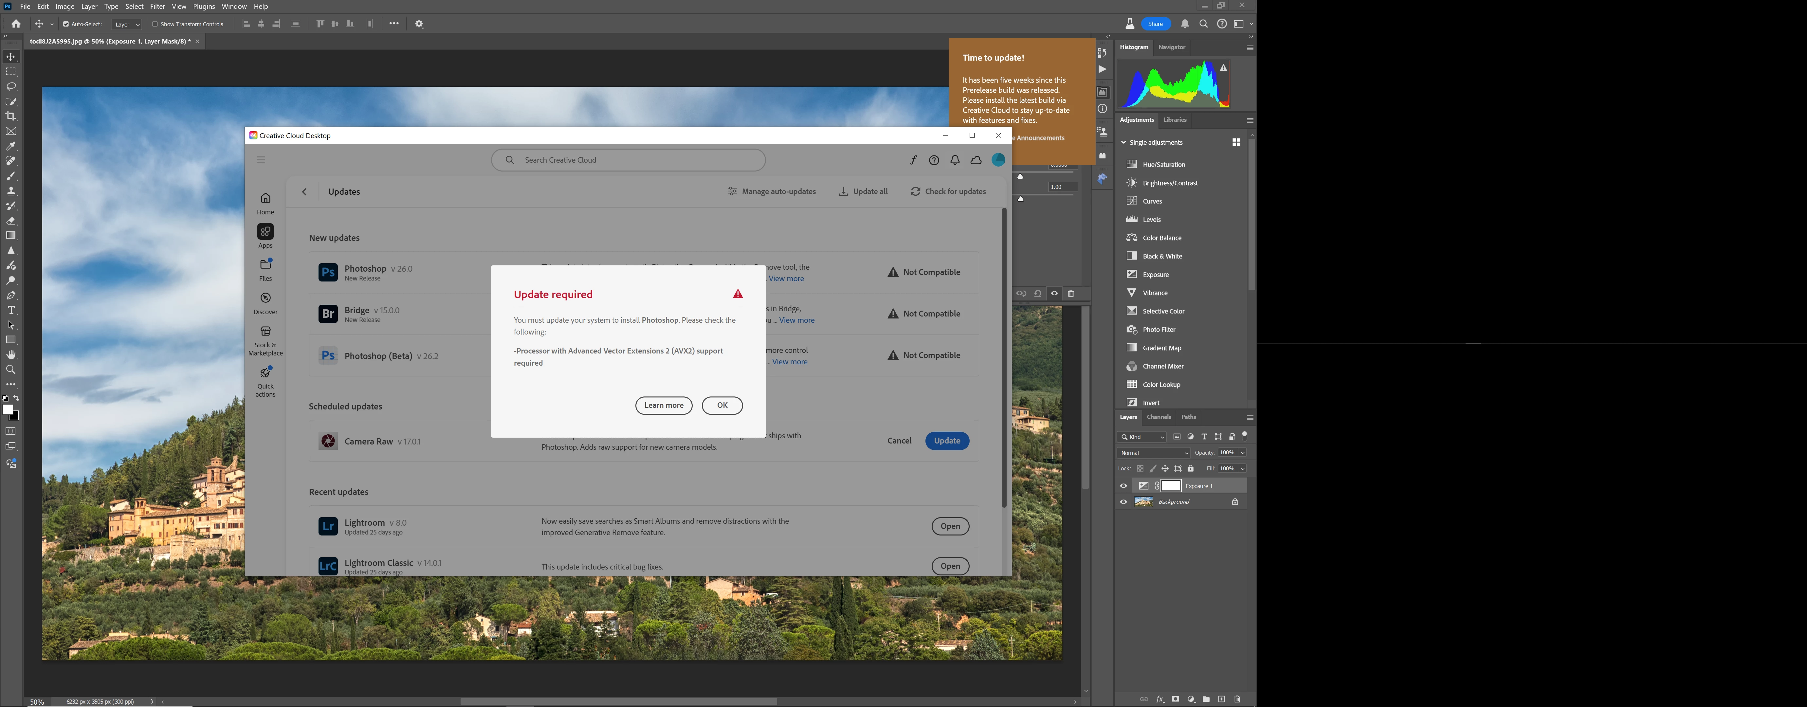The height and width of the screenshot is (707, 1807).
Task: Open Files in Creative Cloud sidebar
Action: point(265,269)
